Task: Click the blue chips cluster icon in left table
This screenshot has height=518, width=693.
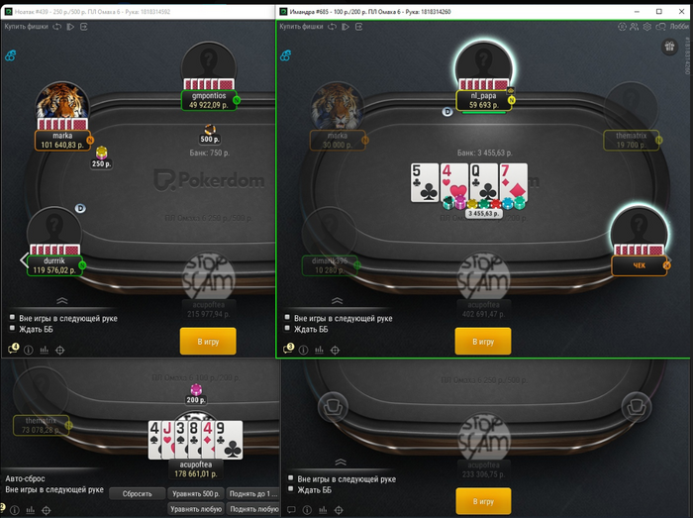Action: pos(11,55)
